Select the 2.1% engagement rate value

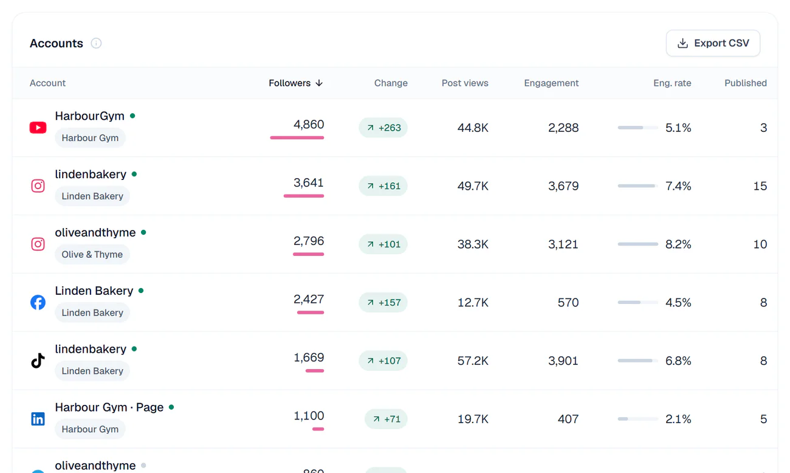[678, 419]
